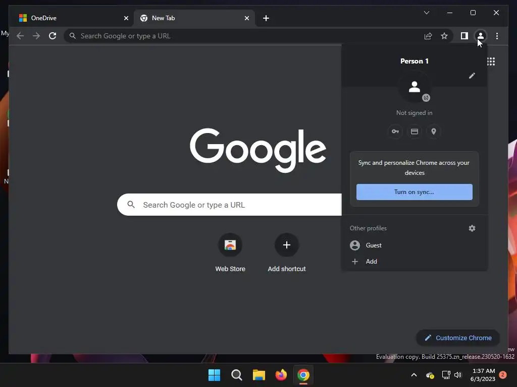The height and width of the screenshot is (387, 517).
Task: Focus the Google search box on page
Action: click(230, 205)
